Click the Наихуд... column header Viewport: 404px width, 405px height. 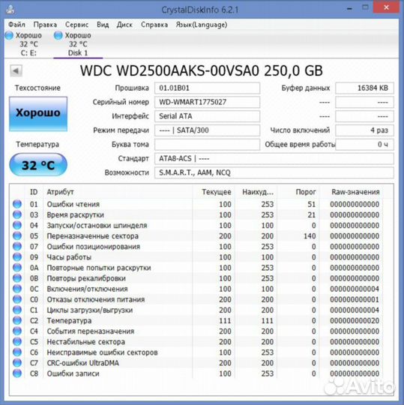(256, 192)
